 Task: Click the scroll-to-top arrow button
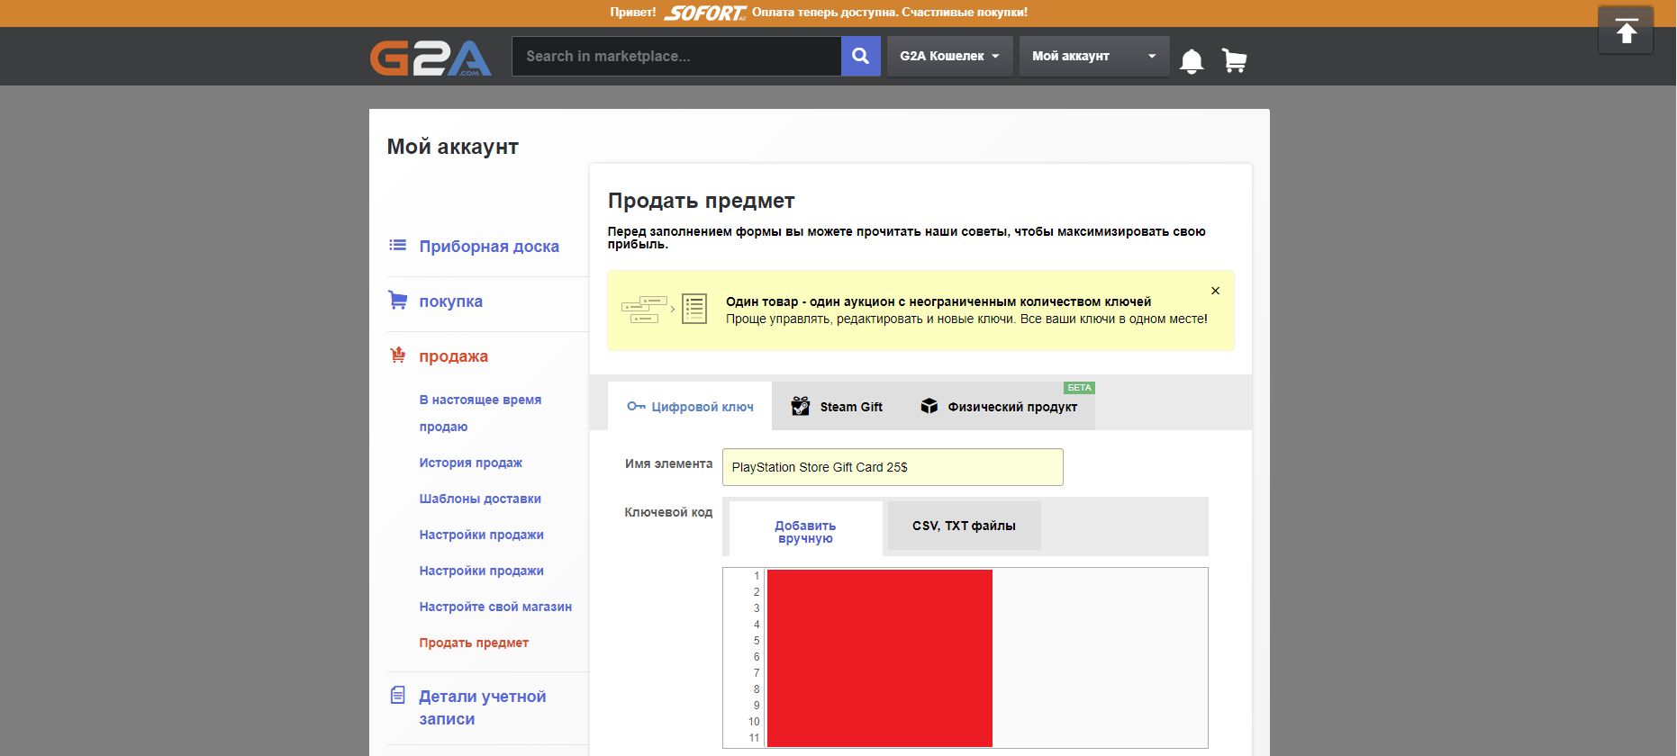coord(1625,31)
